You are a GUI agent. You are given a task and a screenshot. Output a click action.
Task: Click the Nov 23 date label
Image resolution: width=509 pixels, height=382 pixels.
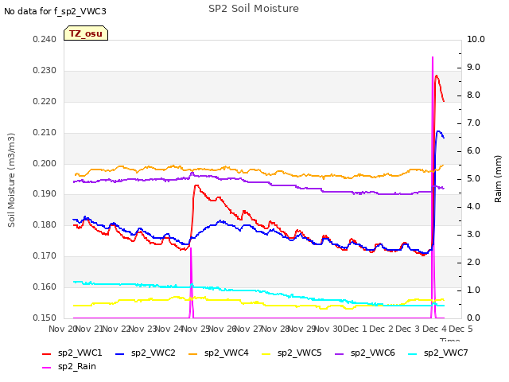143,329
